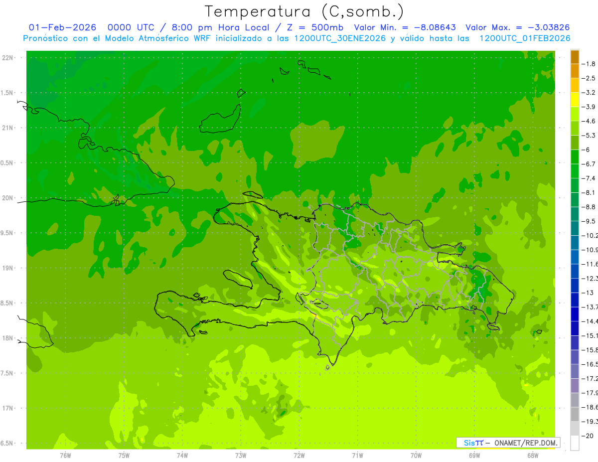The width and height of the screenshot is (598, 462).
Task: Click the teal swatch between -9.5 and -10.2
Action: (575, 228)
